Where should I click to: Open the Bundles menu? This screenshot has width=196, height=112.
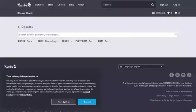40,5
